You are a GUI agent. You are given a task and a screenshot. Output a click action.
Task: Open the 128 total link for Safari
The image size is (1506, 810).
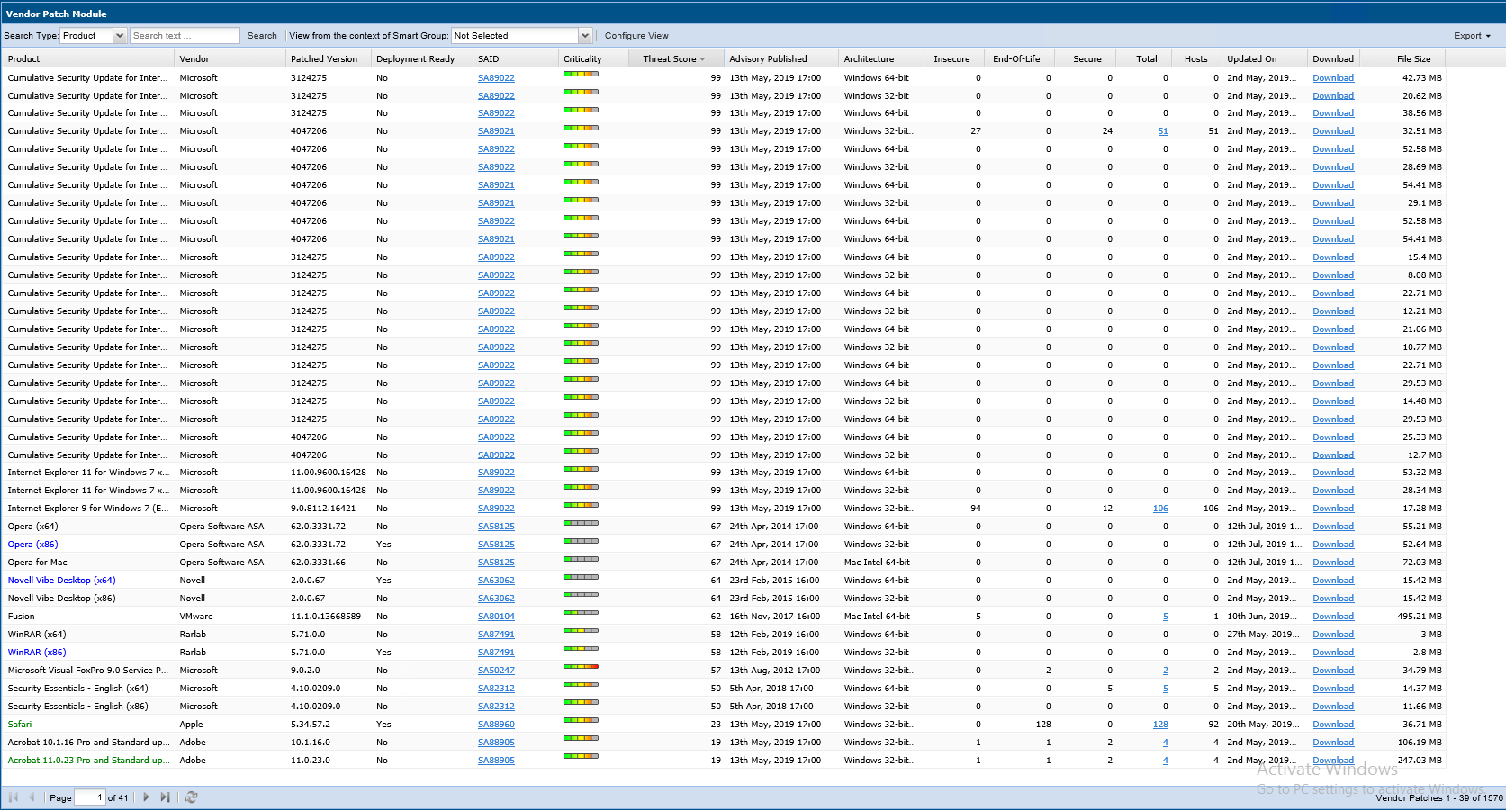pyautogui.click(x=1160, y=724)
